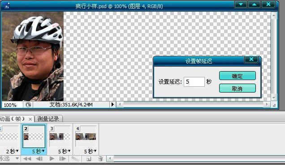Go to the next animation frame
The width and height of the screenshot is (285, 165).
pyautogui.click(x=63, y=159)
